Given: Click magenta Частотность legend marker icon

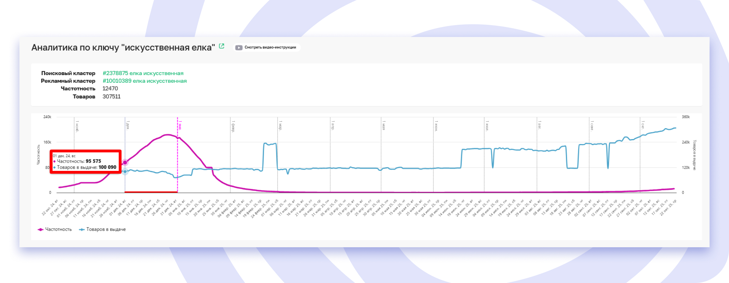Looking at the screenshot, I should coord(40,230).
